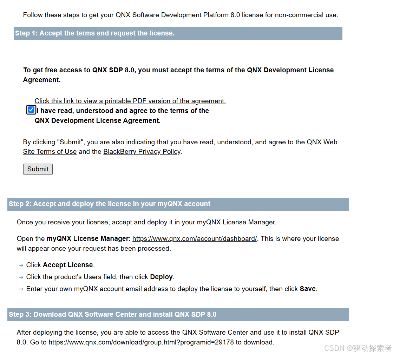Open the BlackBerry Privacy Policy link
Viewport: 393px width, 355px height.
(x=142, y=152)
